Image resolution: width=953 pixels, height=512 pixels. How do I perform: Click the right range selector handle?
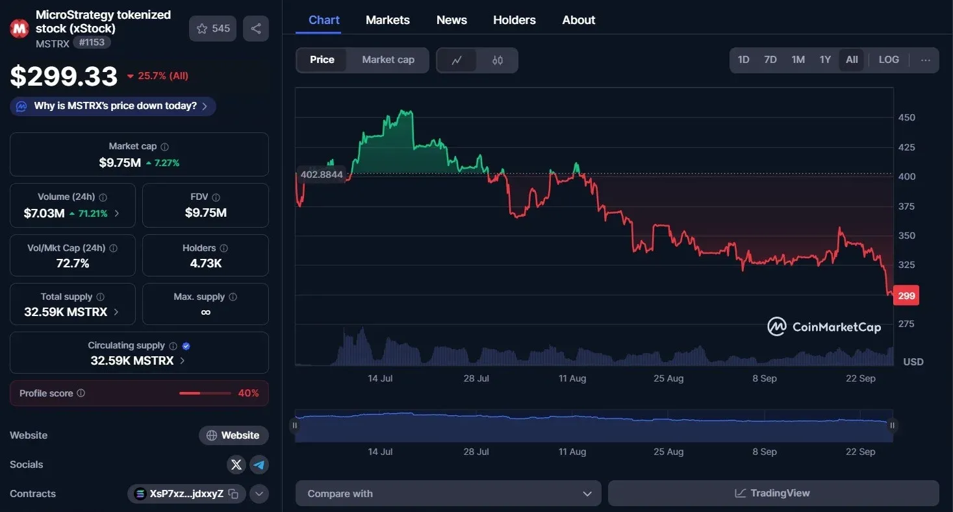tap(893, 426)
